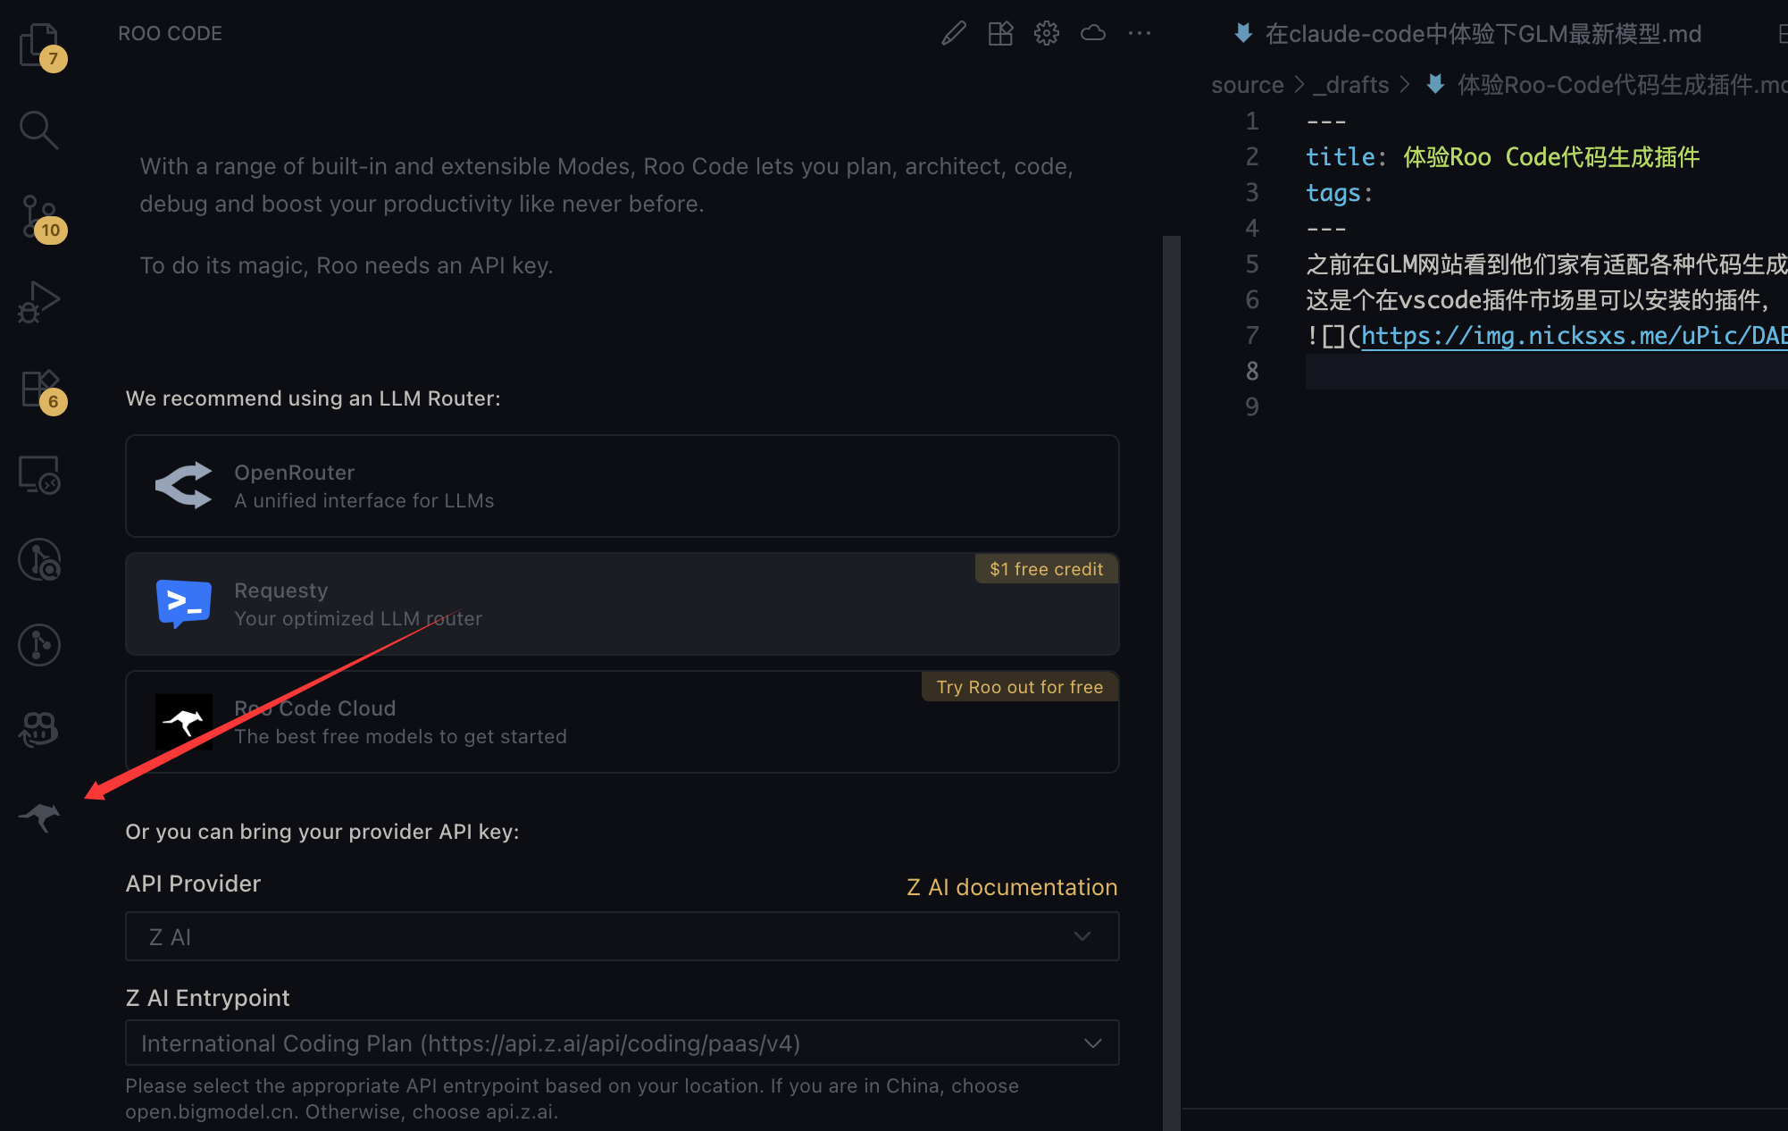This screenshot has height=1131, width=1788.
Task: Open the Search view icon
Action: tap(38, 130)
